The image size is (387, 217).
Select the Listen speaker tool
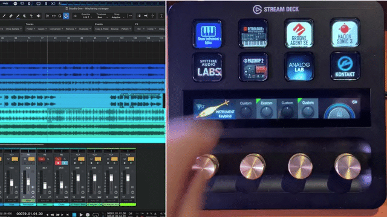38,16
